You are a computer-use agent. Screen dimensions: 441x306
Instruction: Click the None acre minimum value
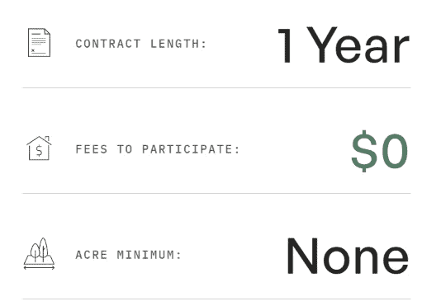[x=348, y=256]
